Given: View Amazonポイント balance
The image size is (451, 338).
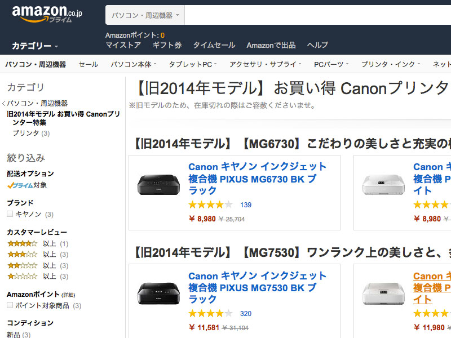Looking at the screenshot, I should (x=135, y=35).
